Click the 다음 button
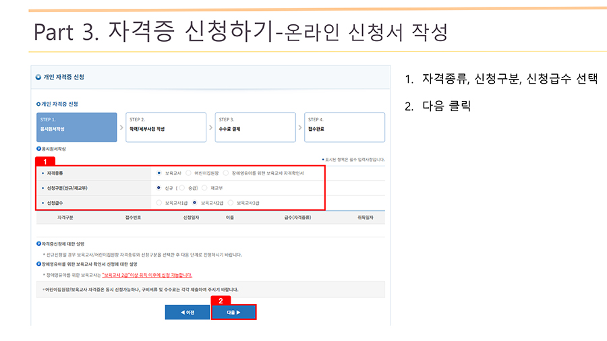 (233, 313)
